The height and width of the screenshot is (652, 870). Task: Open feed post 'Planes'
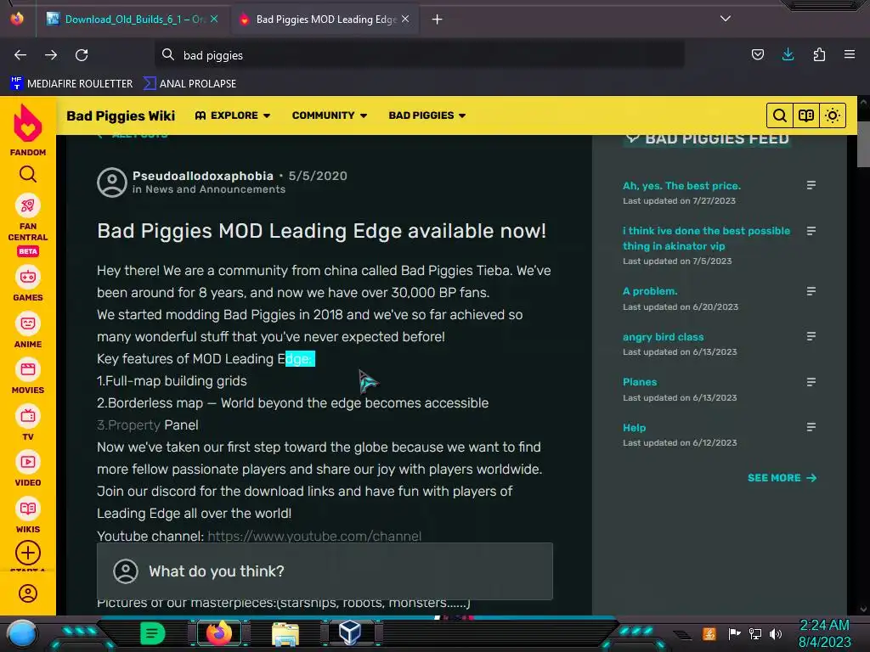point(640,382)
